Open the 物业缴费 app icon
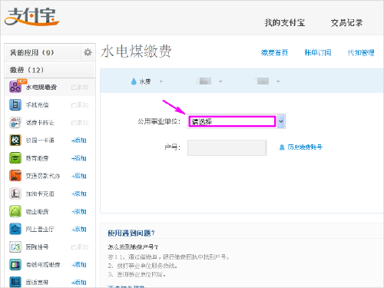 pyautogui.click(x=15, y=211)
